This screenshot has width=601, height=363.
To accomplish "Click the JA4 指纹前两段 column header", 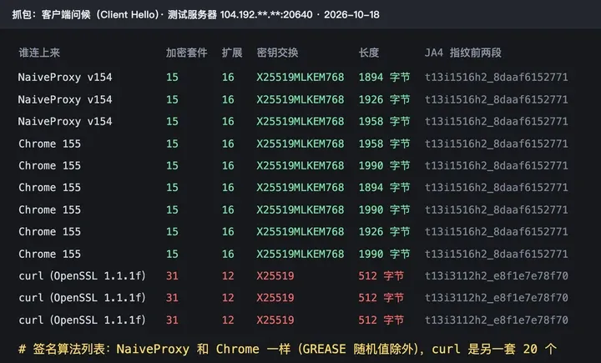I will pyautogui.click(x=463, y=53).
